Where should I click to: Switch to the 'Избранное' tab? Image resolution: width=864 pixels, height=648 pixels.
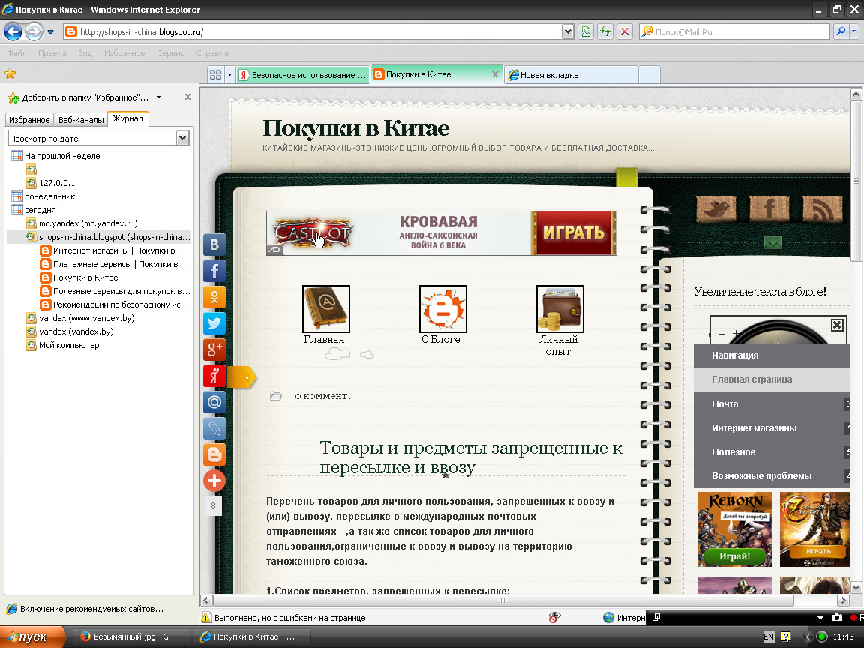pyautogui.click(x=30, y=120)
